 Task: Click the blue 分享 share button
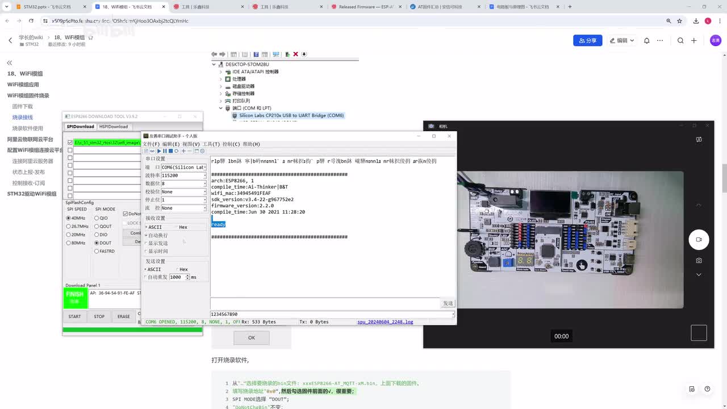point(587,40)
